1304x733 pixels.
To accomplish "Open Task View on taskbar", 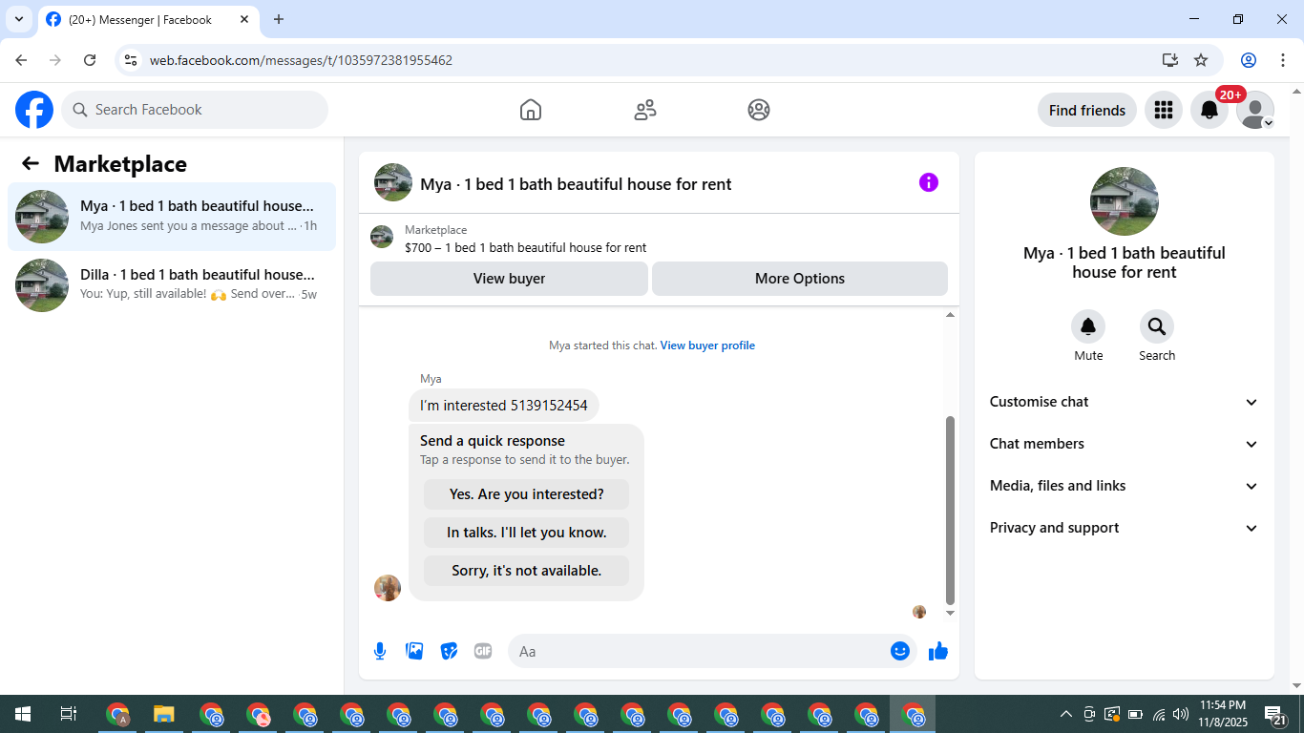I will pyautogui.click(x=69, y=714).
